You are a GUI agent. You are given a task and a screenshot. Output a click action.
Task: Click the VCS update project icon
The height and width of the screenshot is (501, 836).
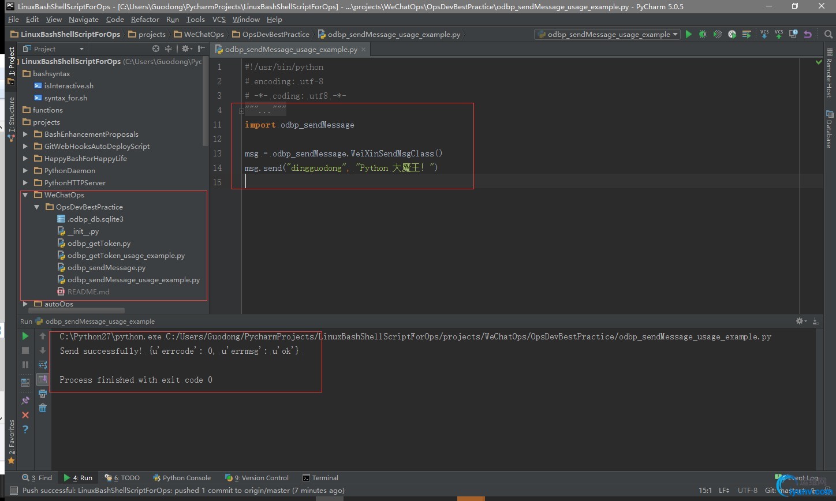point(764,35)
